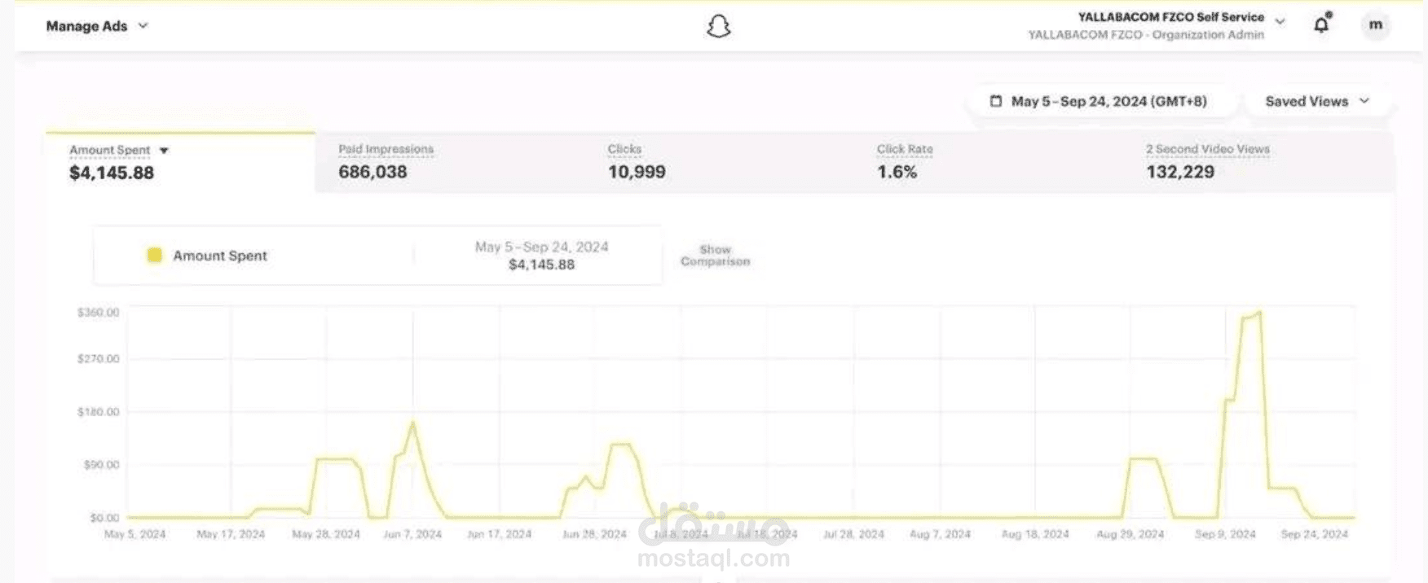Viewport: 1428px width, 583px height.
Task: Click Show Comparison
Action: click(x=715, y=256)
